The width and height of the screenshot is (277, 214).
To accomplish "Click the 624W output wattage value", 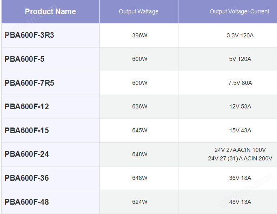I will (x=140, y=202).
